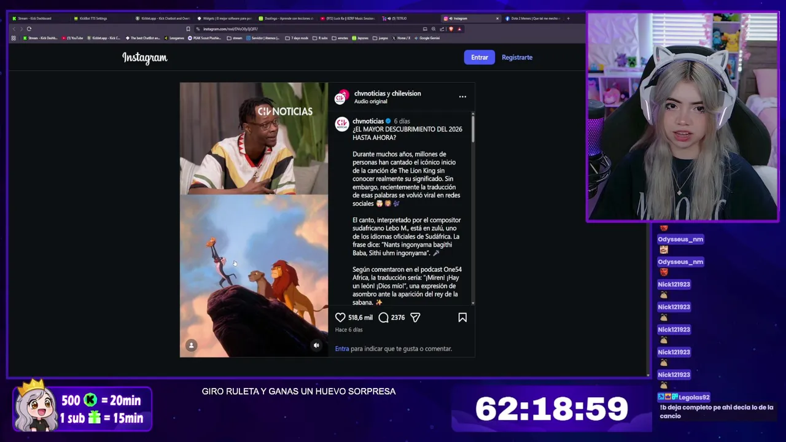This screenshot has width=786, height=442.
Task: Open the YouTube bookmark
Action: (72, 38)
